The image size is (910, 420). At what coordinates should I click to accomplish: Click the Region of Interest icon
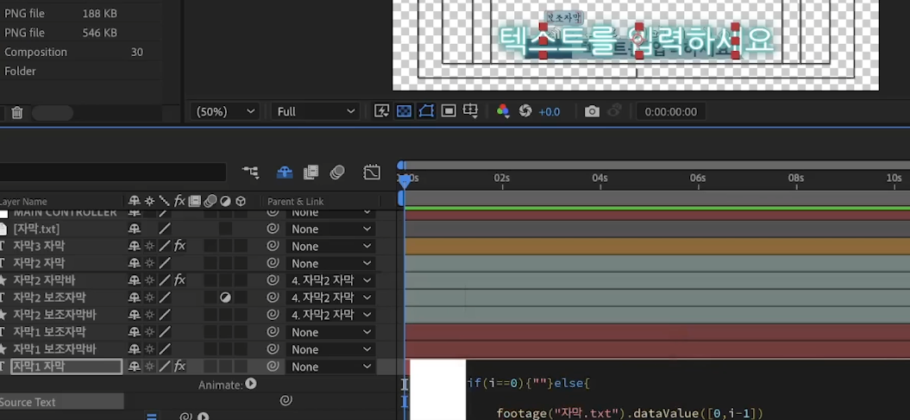(449, 111)
